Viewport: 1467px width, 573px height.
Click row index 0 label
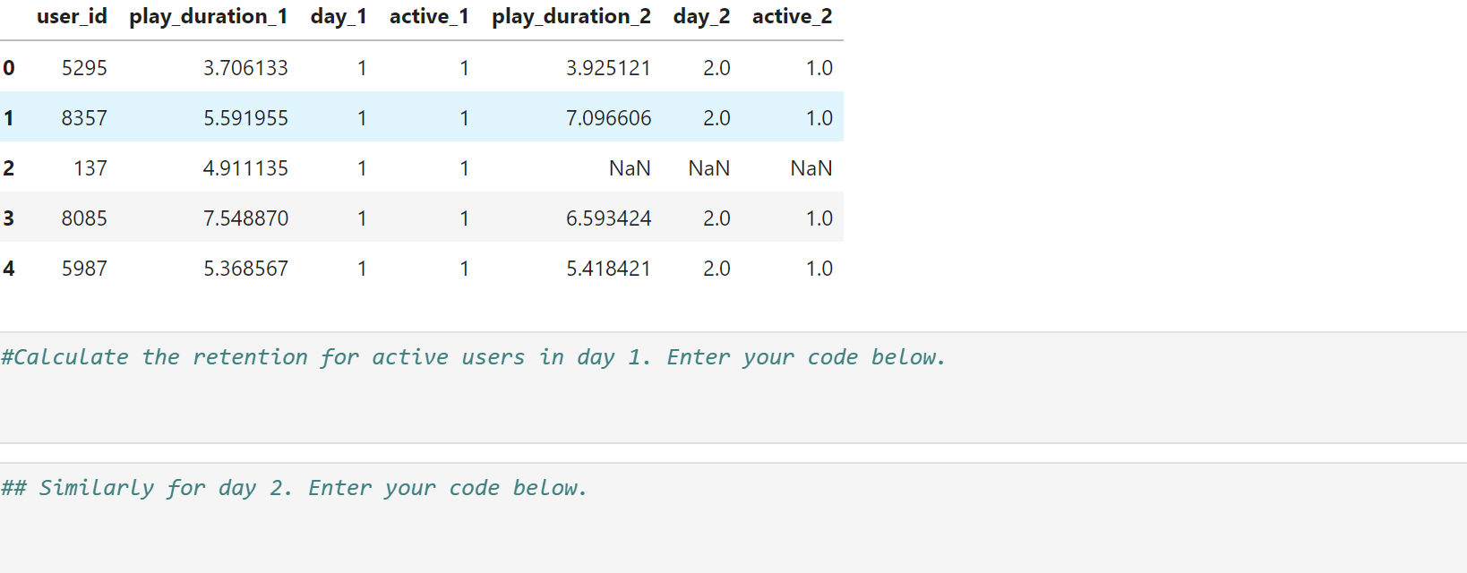tap(9, 68)
